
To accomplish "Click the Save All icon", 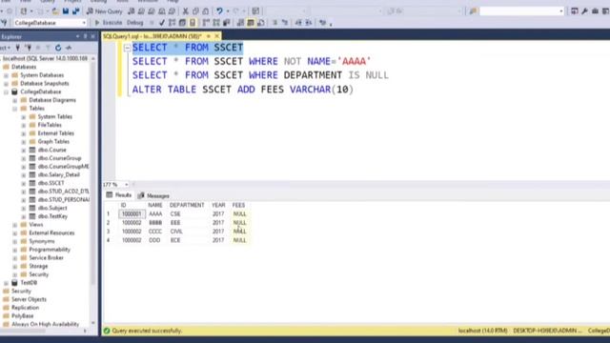I will 76,11.
